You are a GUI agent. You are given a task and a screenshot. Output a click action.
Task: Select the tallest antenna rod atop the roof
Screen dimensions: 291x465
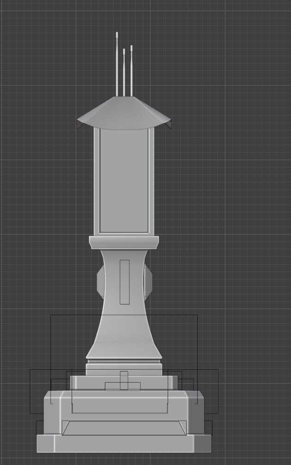click(x=117, y=64)
